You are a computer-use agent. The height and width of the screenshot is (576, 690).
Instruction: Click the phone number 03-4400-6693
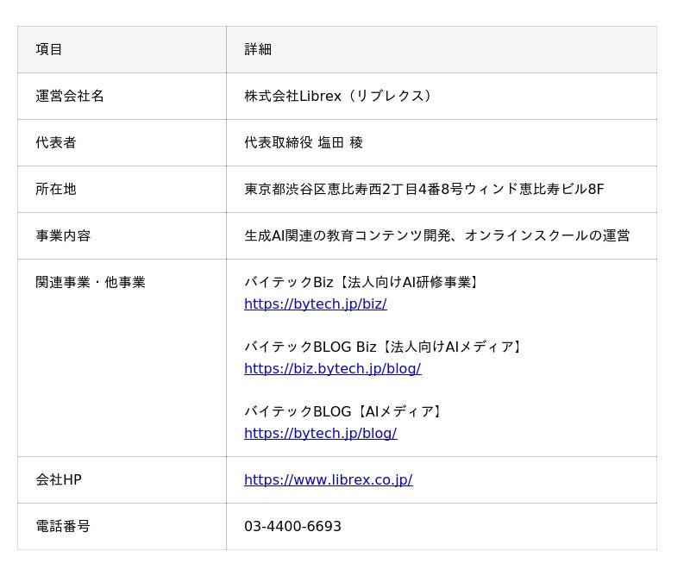[x=292, y=526]
